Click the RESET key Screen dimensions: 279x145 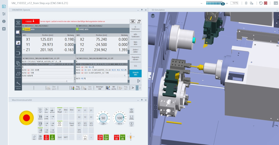(x=34, y=137)
